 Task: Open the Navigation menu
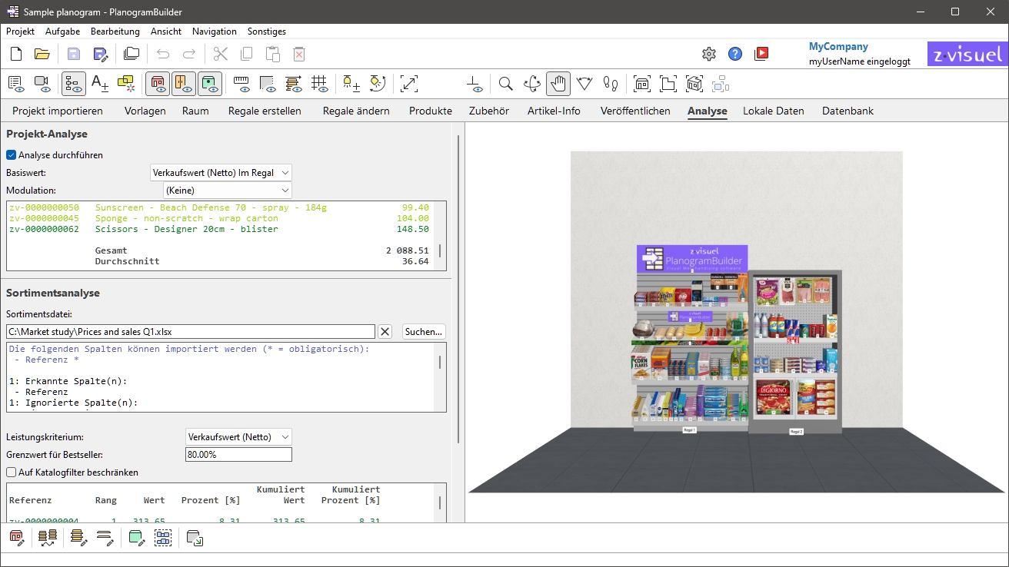click(x=215, y=31)
